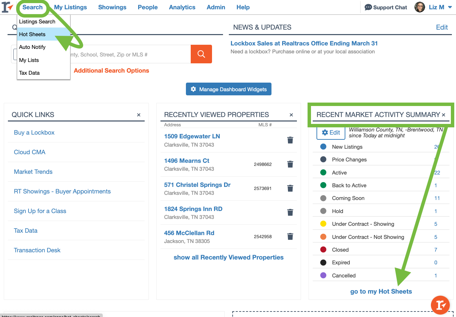Click Manage Dashboard Widgets button

(x=229, y=89)
